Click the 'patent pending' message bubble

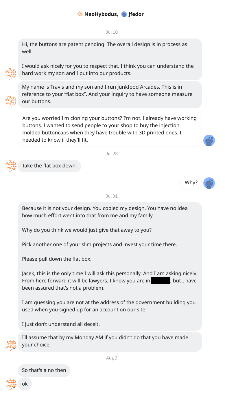pyautogui.click(x=110, y=59)
